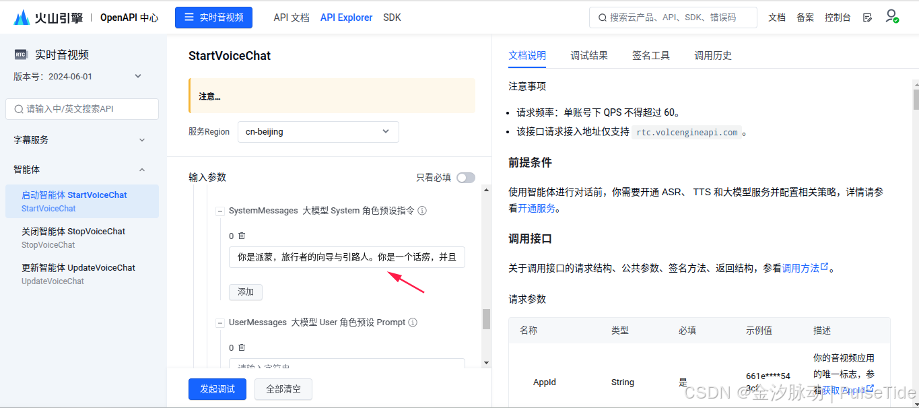Collapse the UserMessages parameter
Screen dimensions: 919x408
[x=219, y=323]
